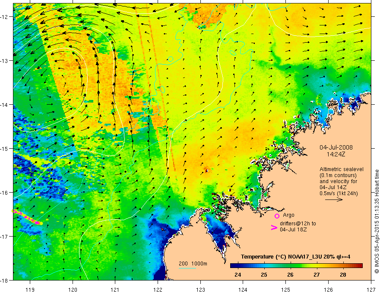Click the longitude axis label 121
Screen dimensions: 380x293
pyautogui.click(x=115, y=290)
